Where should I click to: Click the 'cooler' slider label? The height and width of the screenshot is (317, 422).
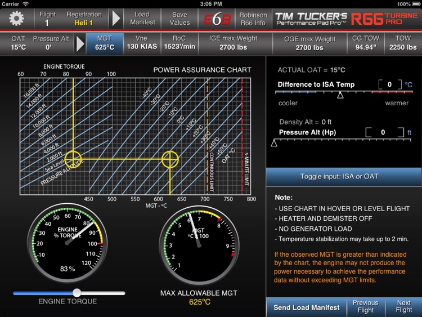click(288, 103)
